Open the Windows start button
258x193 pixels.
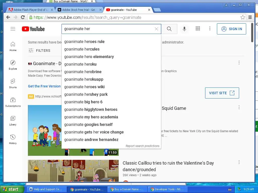coord(12,189)
